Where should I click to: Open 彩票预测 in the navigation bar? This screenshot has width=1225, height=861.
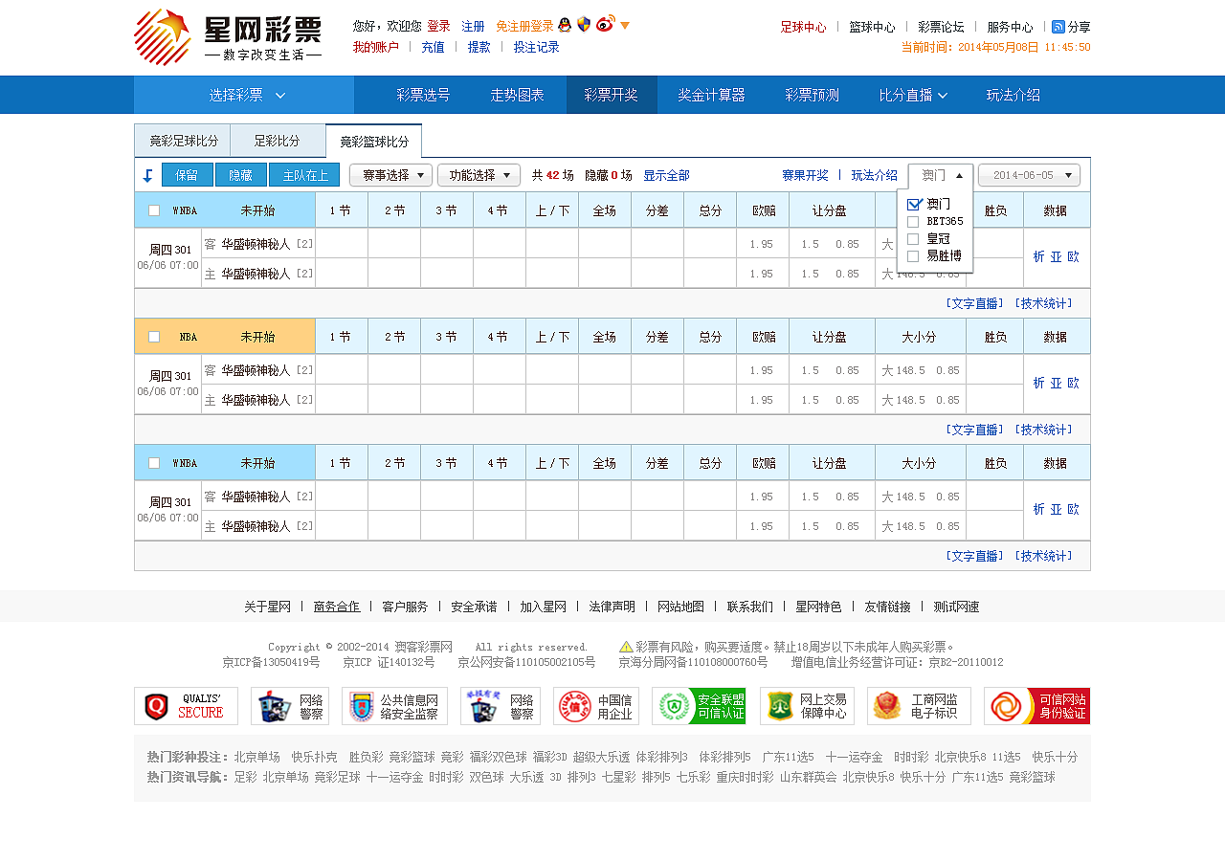tap(812, 96)
